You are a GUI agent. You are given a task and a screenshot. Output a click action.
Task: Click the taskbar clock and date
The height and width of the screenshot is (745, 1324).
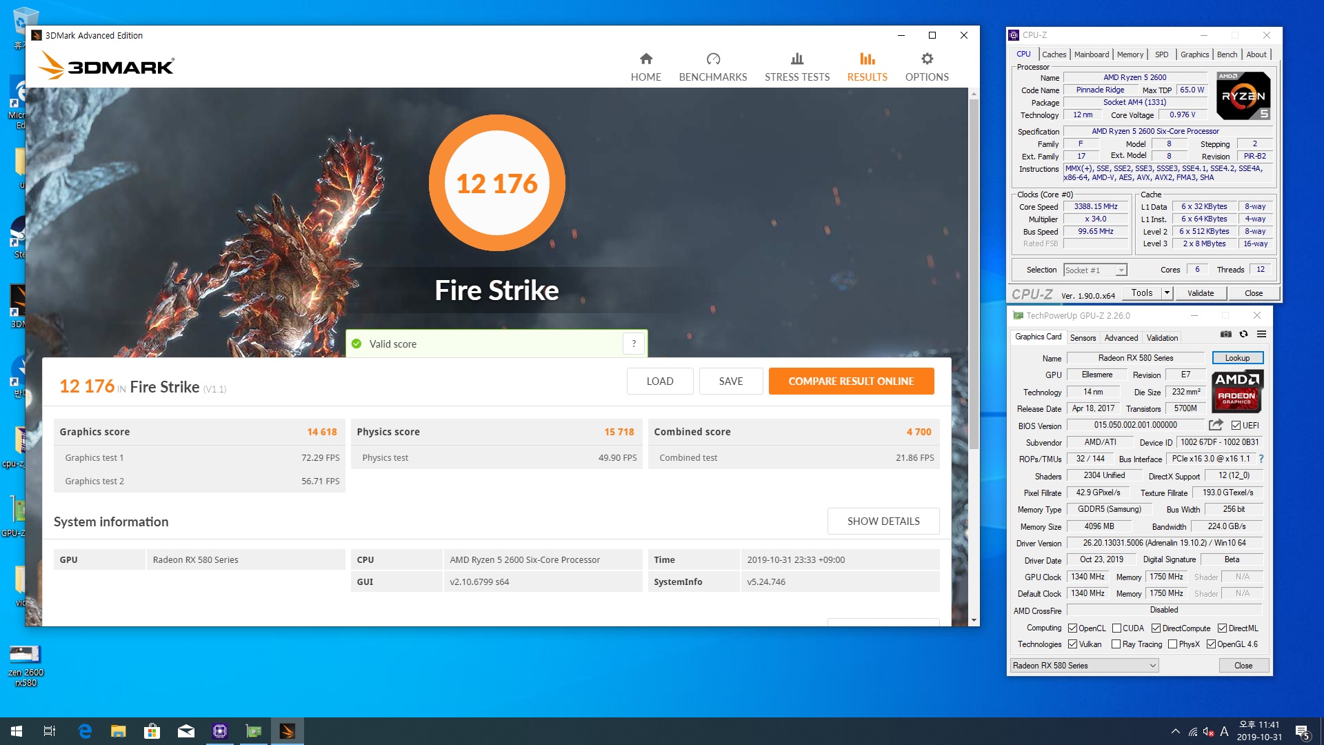(x=1259, y=731)
